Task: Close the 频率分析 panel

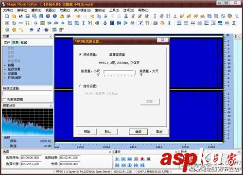Action: (51, 105)
